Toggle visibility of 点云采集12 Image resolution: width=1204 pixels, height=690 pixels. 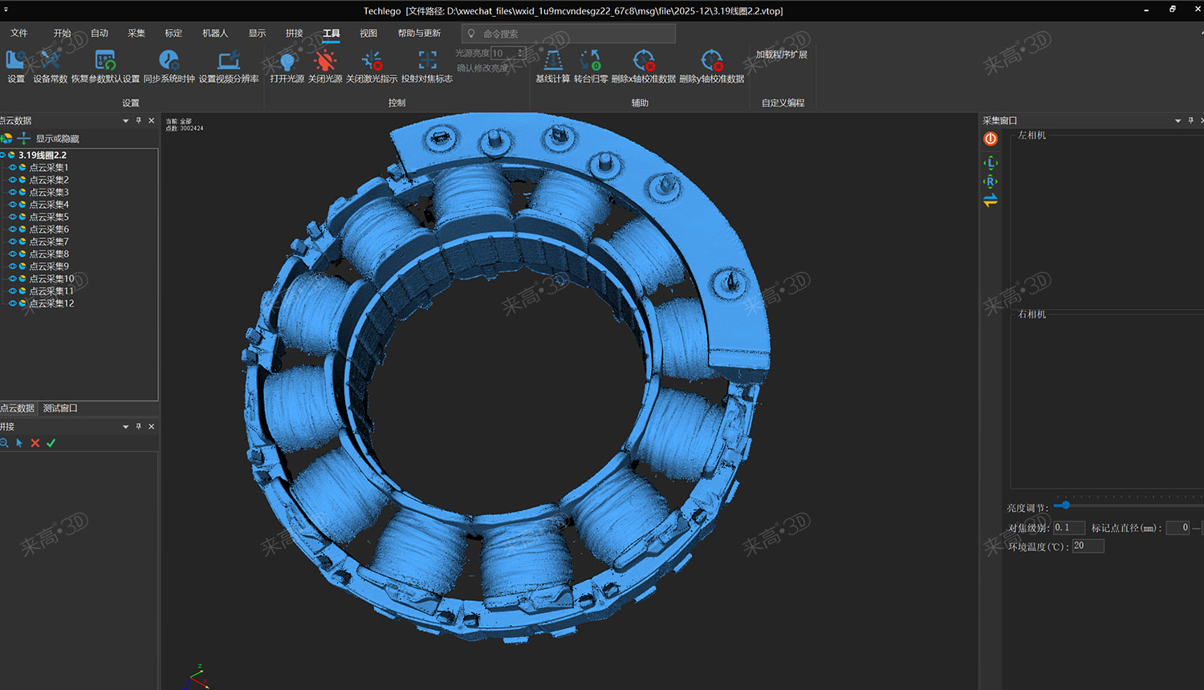click(13, 303)
